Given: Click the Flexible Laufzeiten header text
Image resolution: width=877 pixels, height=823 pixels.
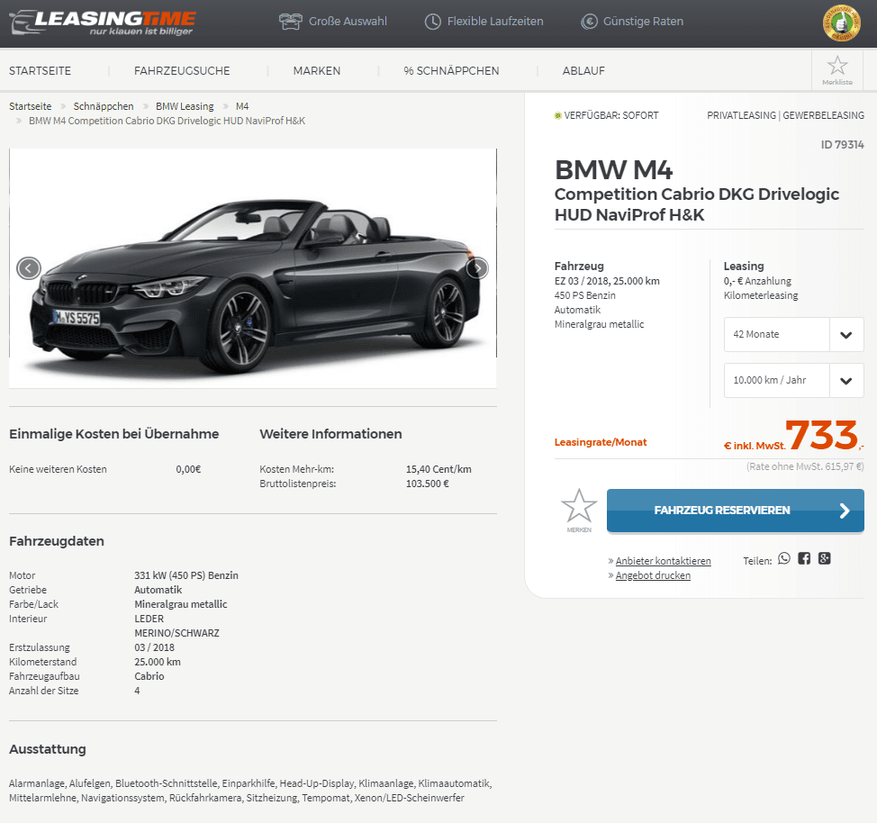Looking at the screenshot, I should 495,22.
